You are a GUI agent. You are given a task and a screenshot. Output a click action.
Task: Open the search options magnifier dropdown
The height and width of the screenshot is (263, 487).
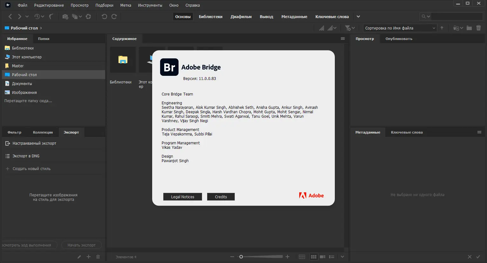[x=426, y=16]
